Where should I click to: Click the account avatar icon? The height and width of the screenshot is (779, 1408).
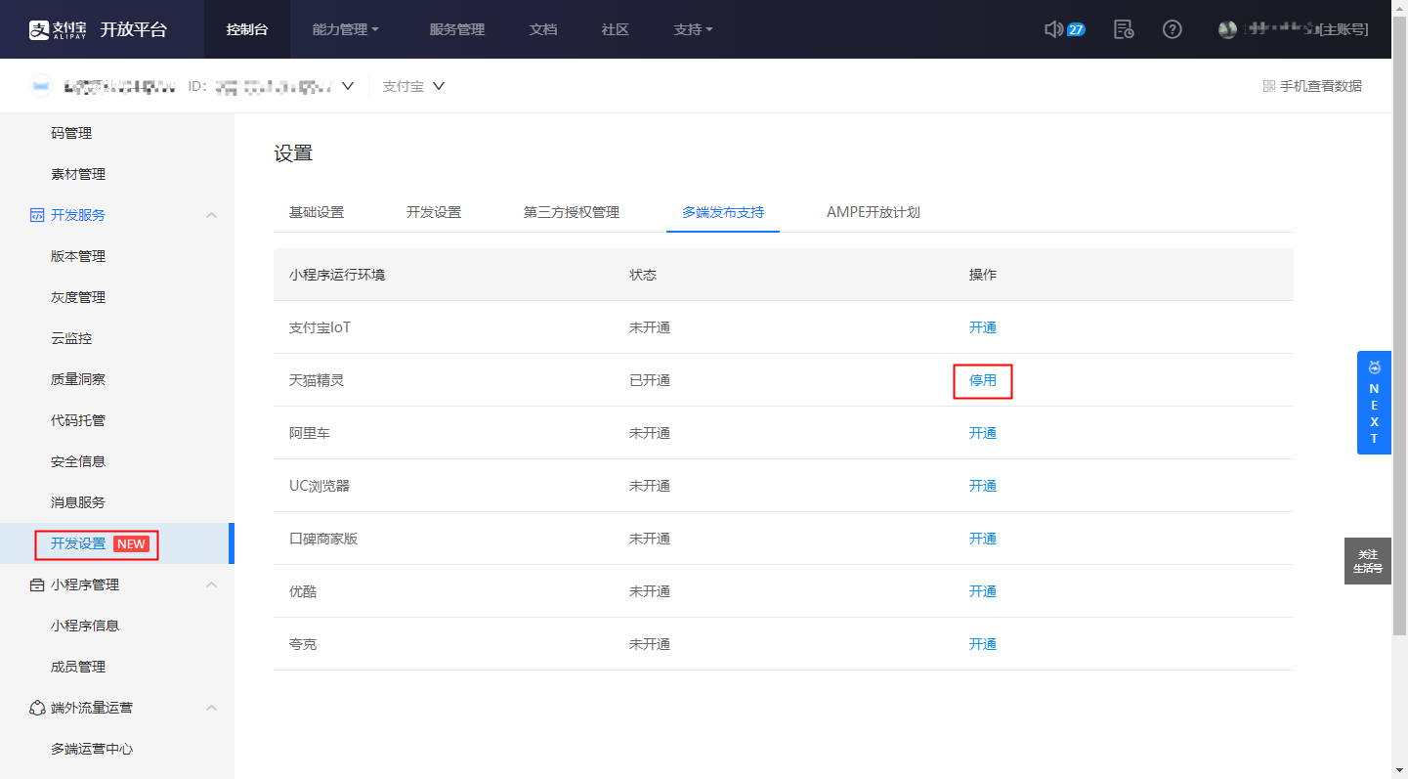pyautogui.click(x=1228, y=29)
